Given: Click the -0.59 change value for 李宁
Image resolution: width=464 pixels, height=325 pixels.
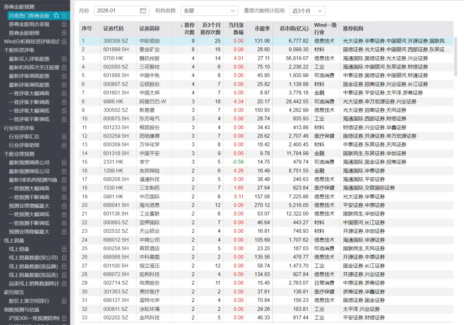Looking at the screenshot, I should click(x=238, y=162).
